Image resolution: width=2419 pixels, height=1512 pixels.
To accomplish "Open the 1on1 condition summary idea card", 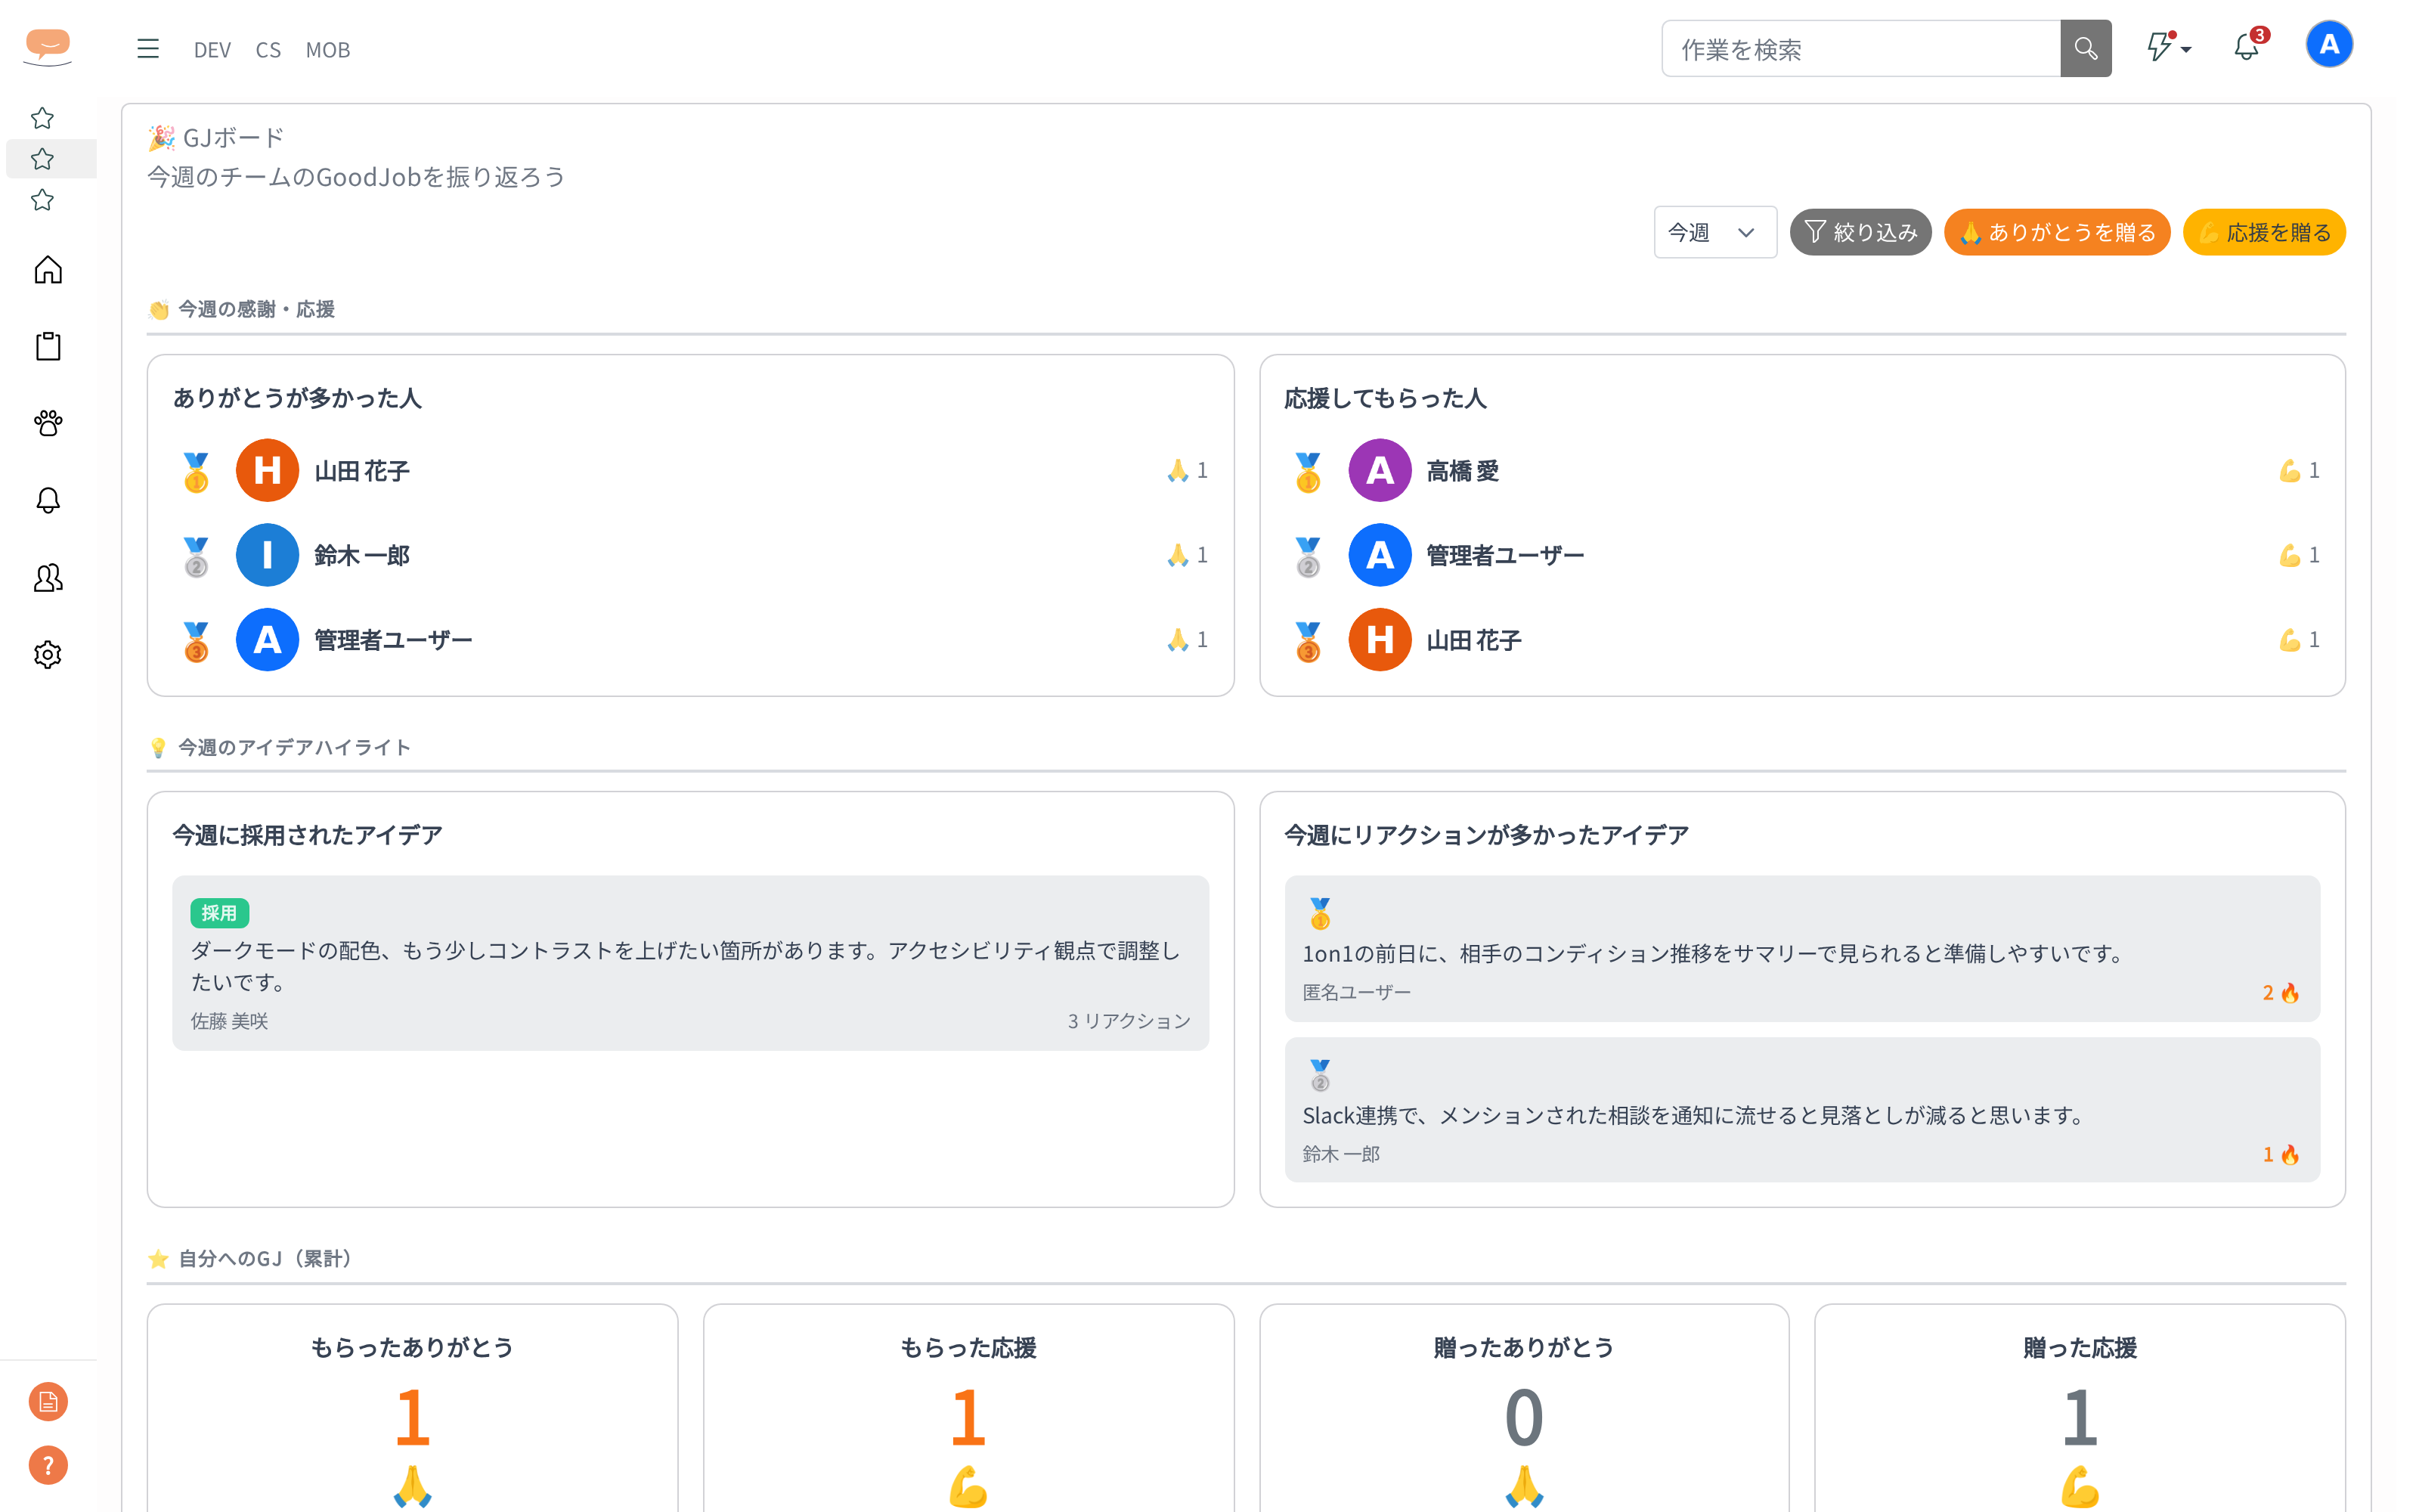I will pos(1802,949).
